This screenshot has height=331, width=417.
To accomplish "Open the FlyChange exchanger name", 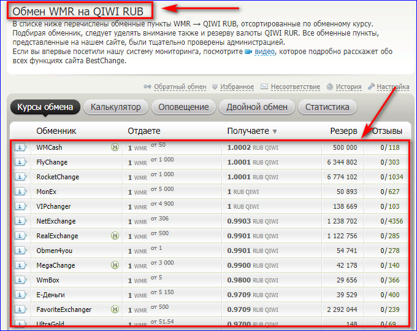I will [52, 162].
